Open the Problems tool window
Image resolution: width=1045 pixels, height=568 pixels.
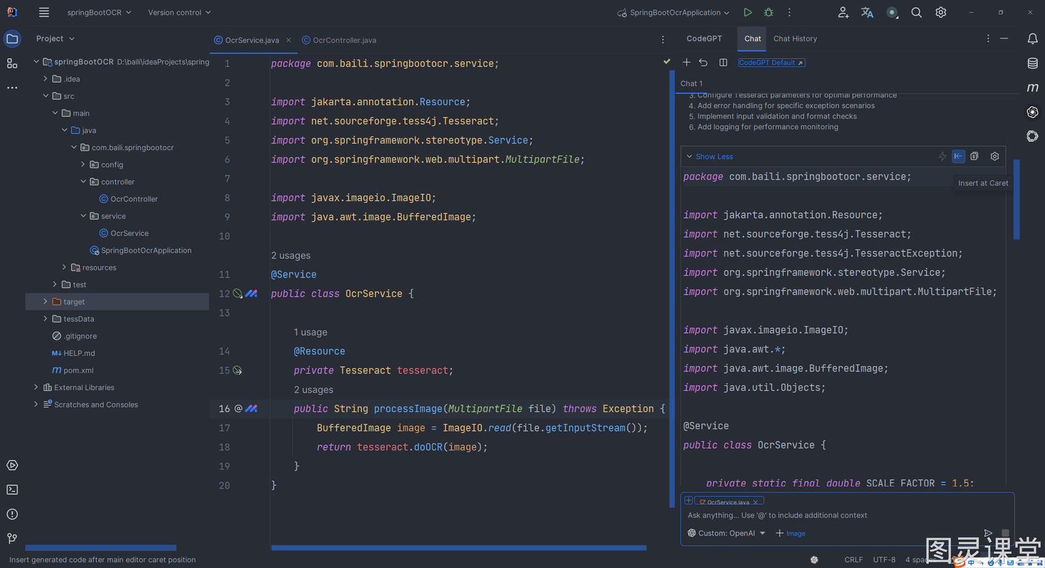(12, 514)
